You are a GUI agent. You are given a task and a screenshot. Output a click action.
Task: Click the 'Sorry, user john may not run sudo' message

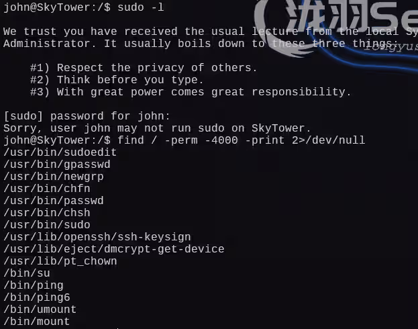click(x=158, y=128)
